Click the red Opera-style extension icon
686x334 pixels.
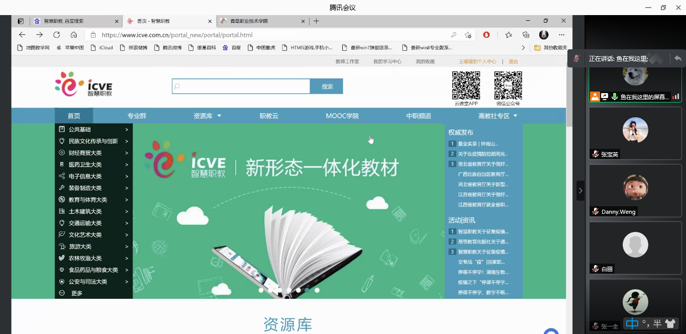coord(486,35)
